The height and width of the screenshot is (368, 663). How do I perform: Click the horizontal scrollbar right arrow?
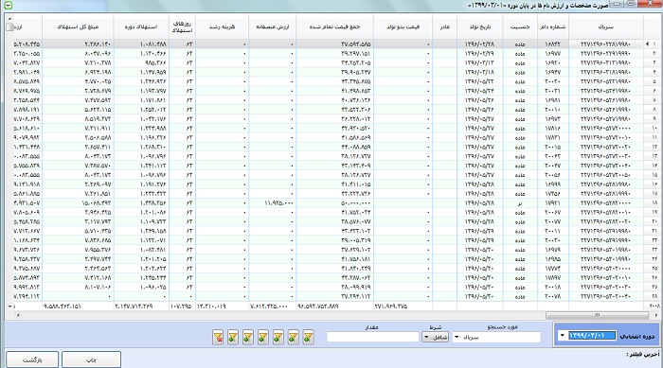coord(655,315)
